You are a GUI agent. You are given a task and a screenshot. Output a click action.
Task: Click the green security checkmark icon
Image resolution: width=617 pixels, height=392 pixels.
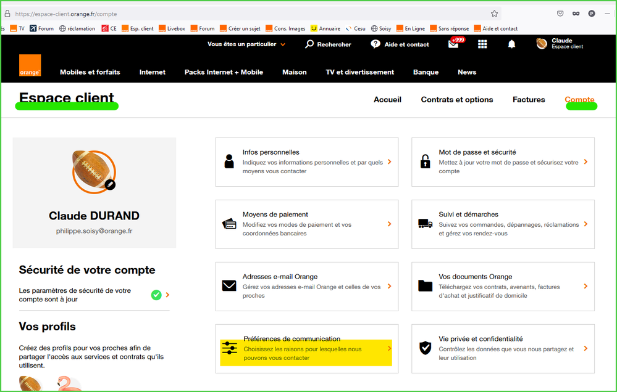click(x=156, y=295)
